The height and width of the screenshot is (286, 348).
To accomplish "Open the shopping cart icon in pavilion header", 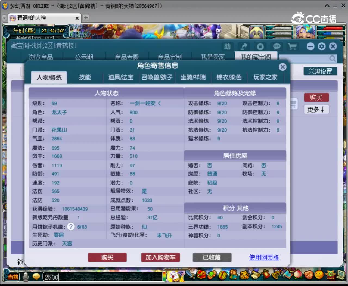I will (292, 47).
